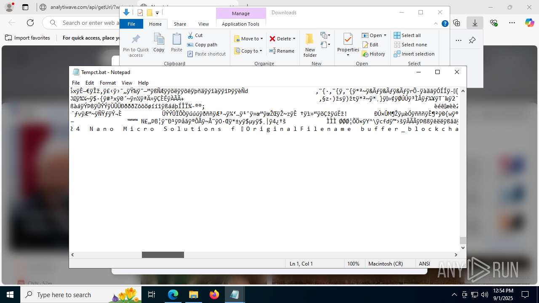Expand the Copy to dropdown

coord(261,51)
